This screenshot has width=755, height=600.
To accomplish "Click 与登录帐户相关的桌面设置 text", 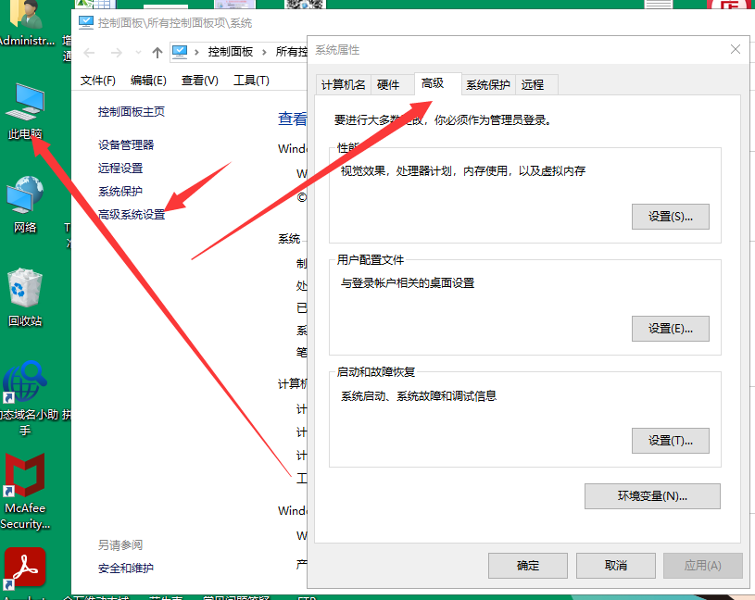I will point(408,283).
